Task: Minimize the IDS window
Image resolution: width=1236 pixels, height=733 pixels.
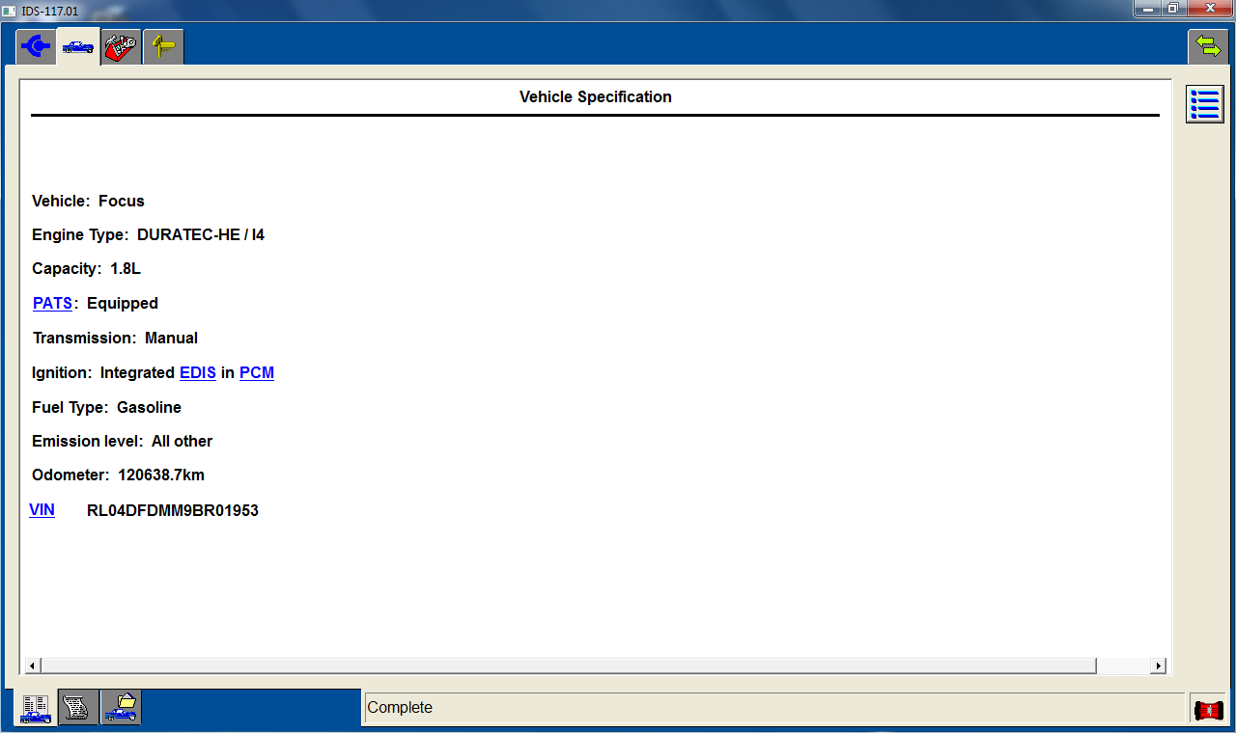Action: 1147,9
